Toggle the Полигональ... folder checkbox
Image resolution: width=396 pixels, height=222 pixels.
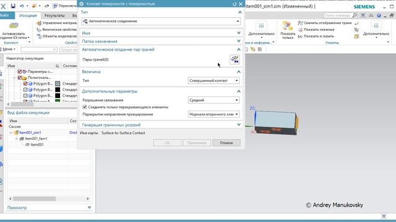click(x=20, y=78)
